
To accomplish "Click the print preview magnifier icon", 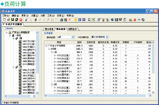I will (89, 20).
